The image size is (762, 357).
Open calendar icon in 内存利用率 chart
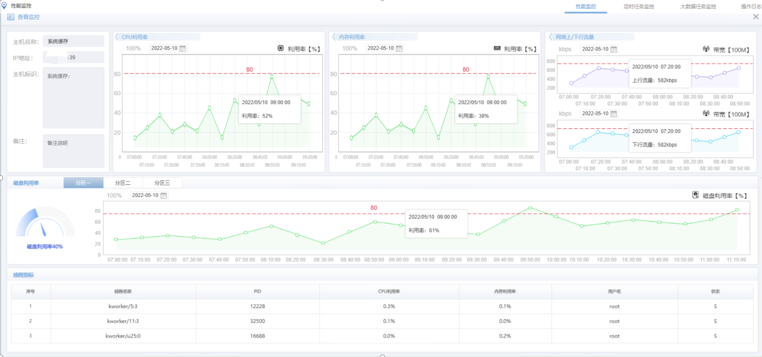click(x=399, y=48)
